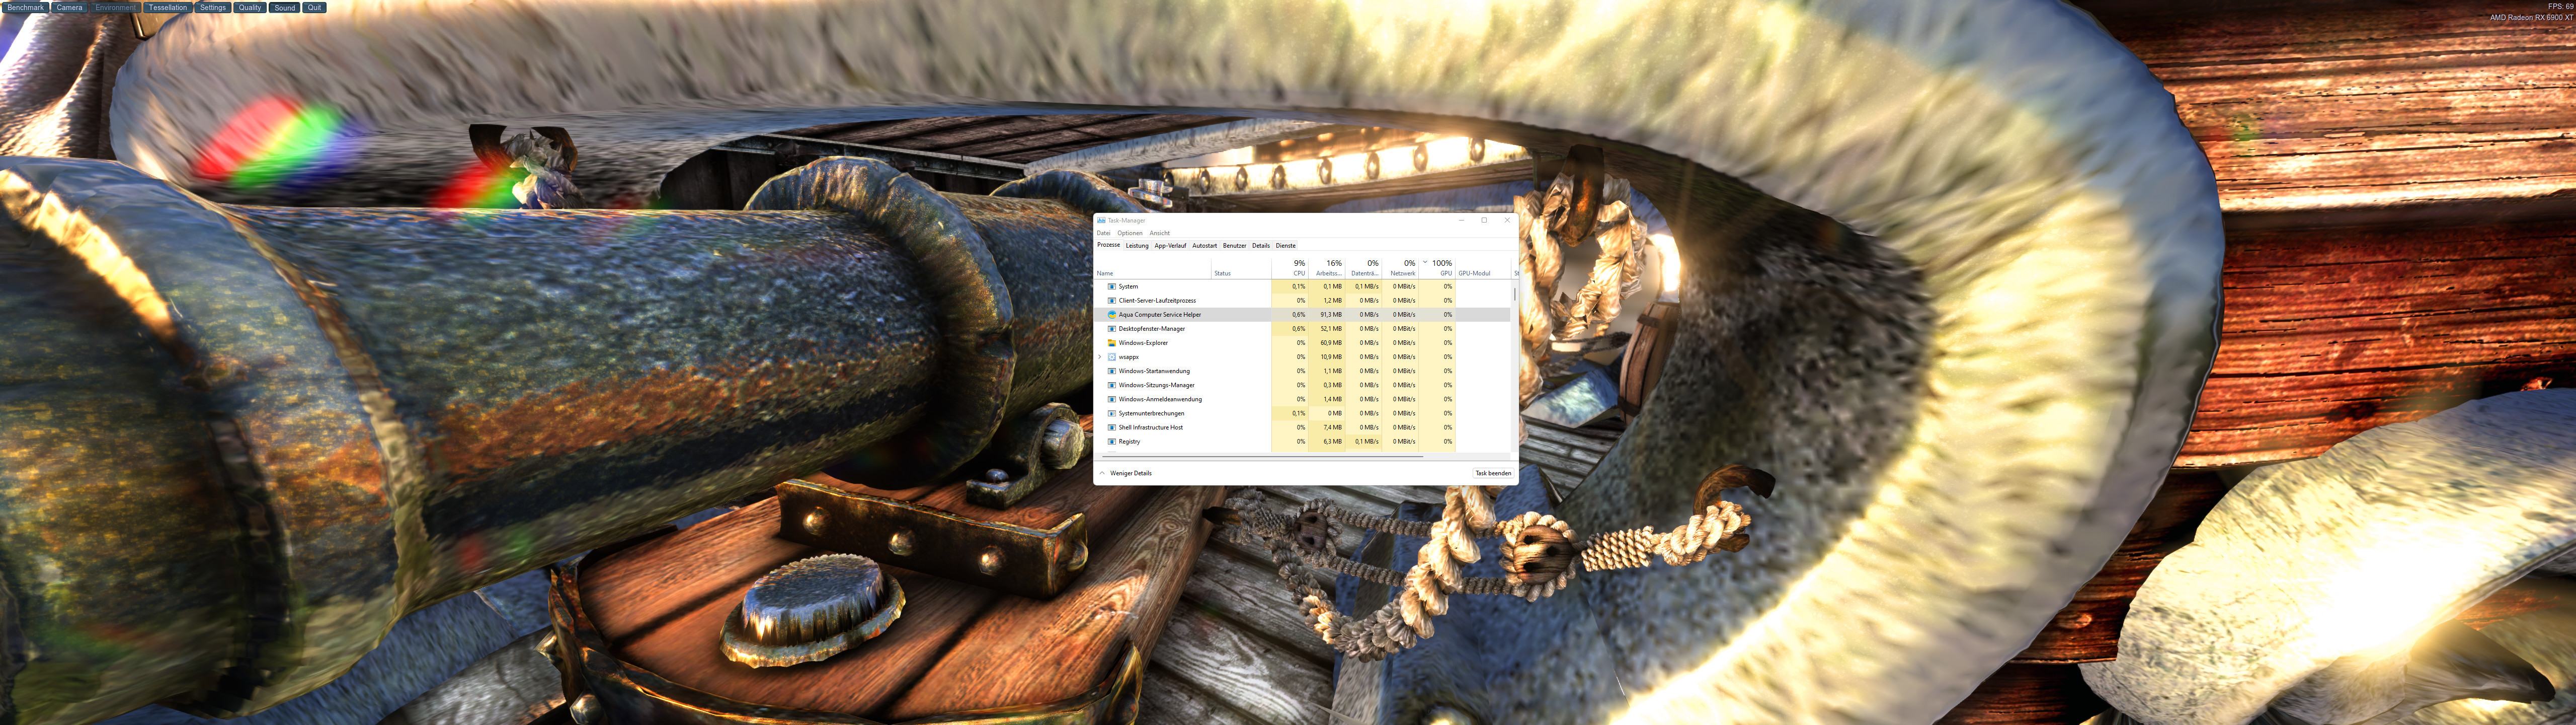Select the Systemunterbrechungen row name

[1151, 412]
